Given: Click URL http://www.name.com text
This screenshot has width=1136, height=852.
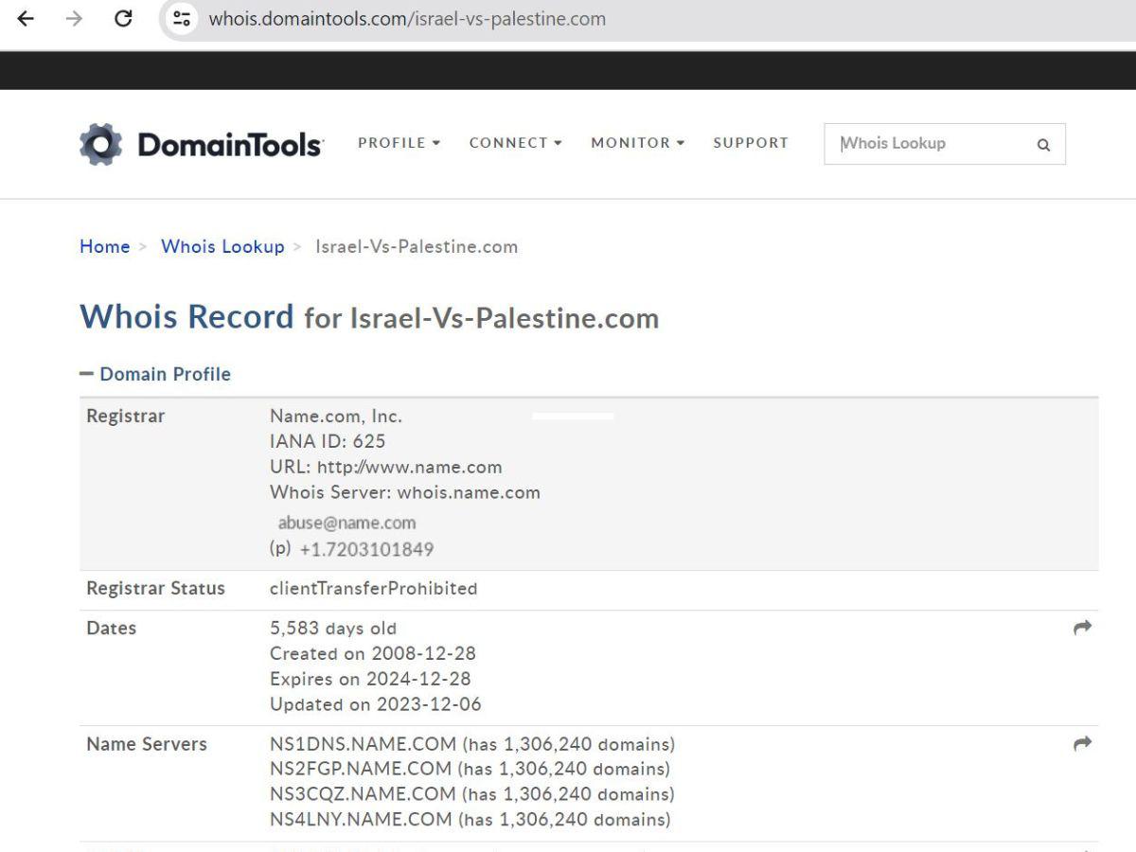Looking at the screenshot, I should point(386,467).
